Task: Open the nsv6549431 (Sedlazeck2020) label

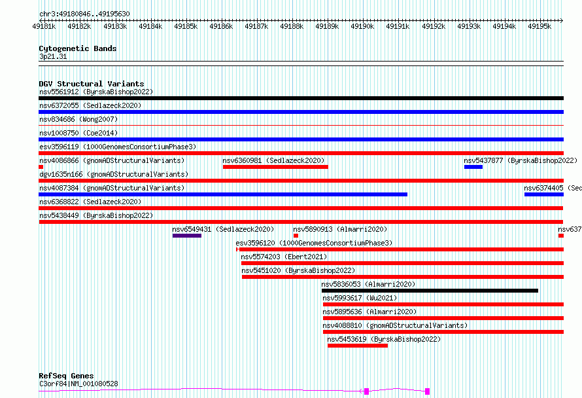Action: (x=223, y=229)
